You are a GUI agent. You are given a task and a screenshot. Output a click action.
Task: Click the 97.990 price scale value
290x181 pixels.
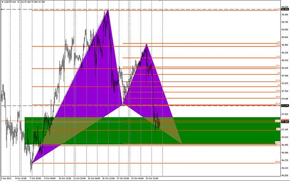(285, 75)
